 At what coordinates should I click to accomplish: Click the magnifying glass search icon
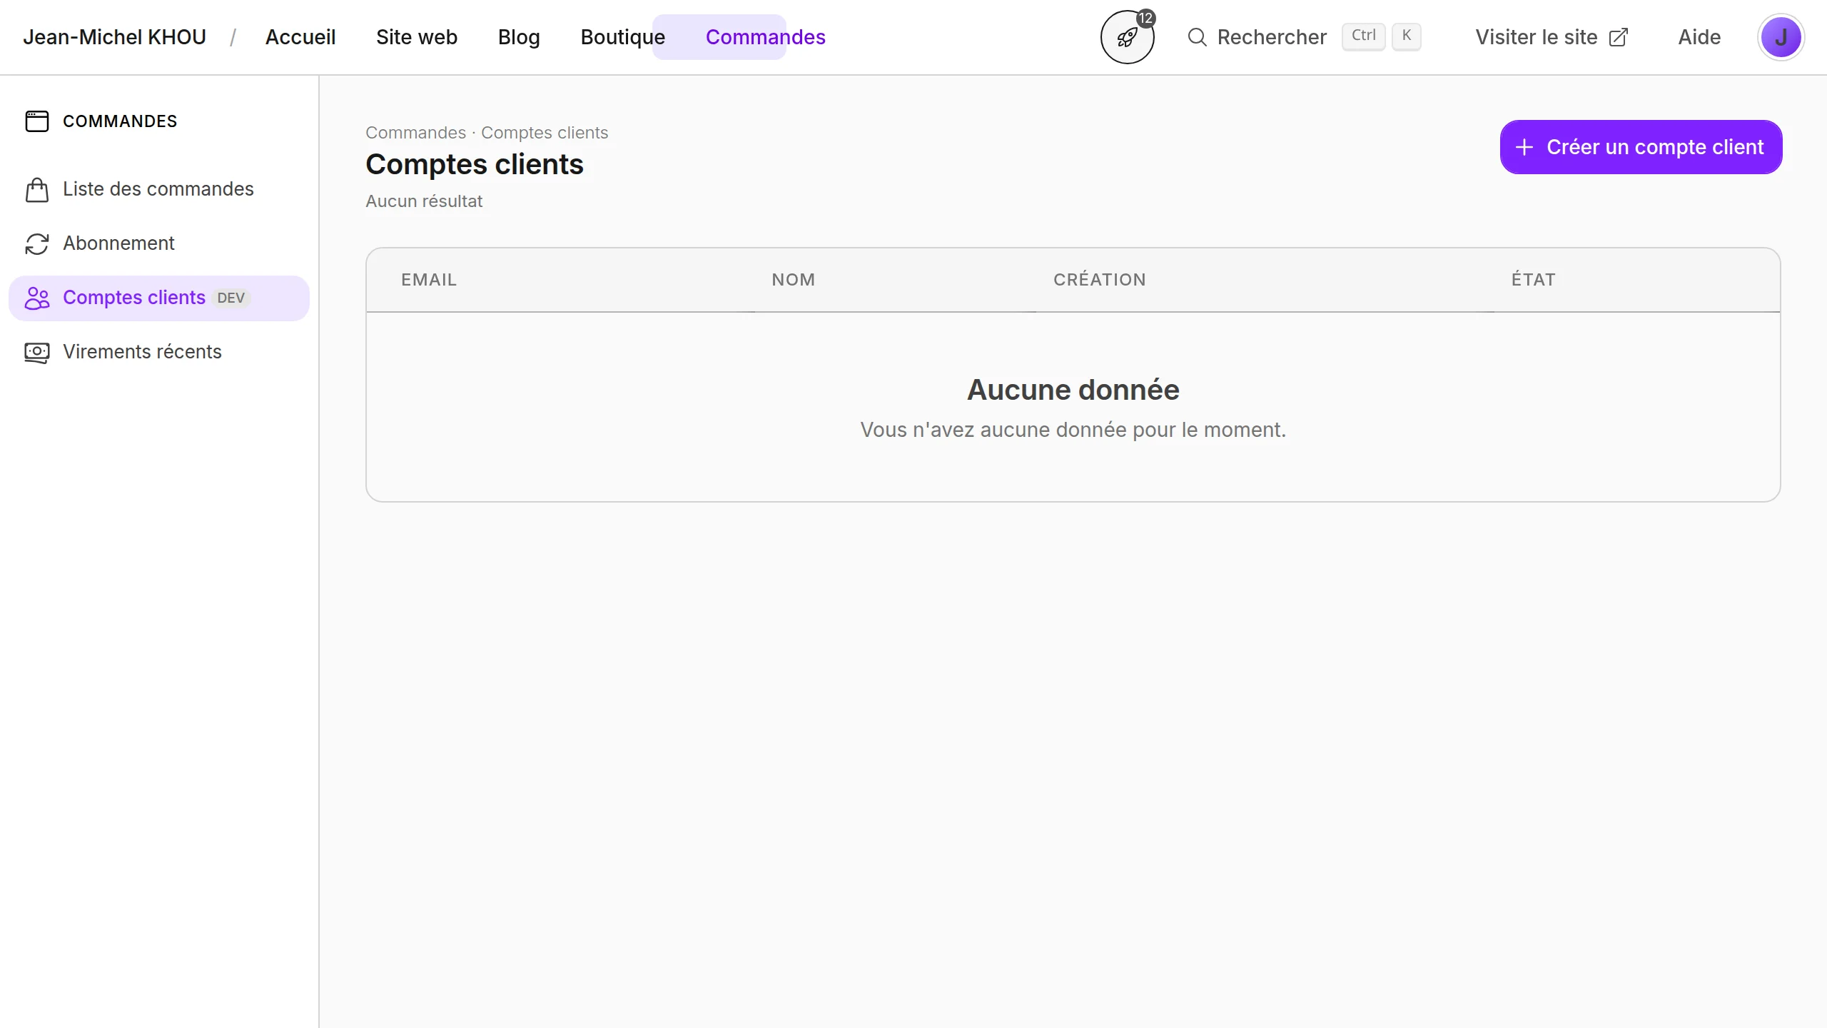(1197, 37)
